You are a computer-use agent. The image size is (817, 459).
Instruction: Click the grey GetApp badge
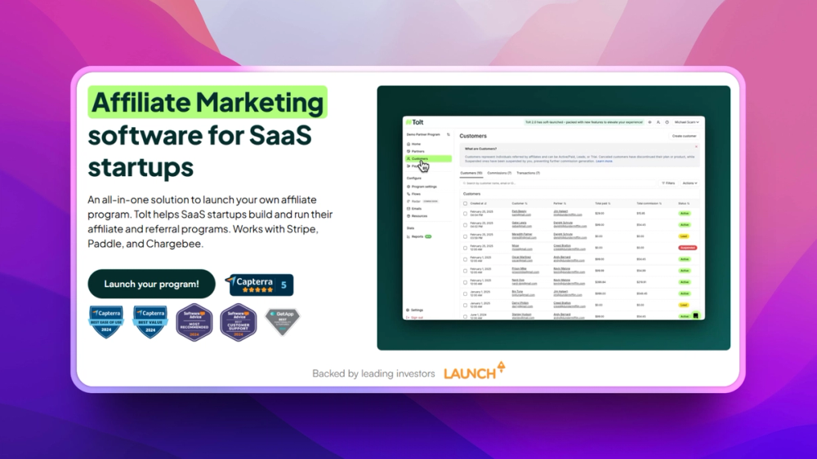point(283,322)
